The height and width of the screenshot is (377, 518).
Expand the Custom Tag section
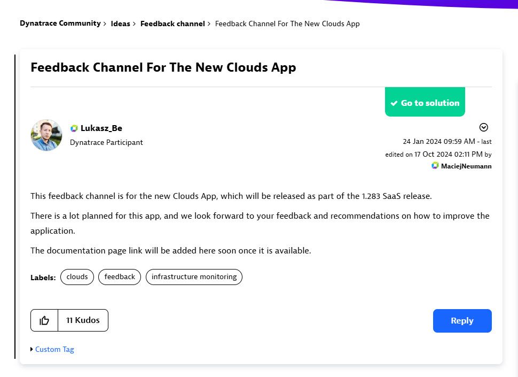[x=54, y=349]
